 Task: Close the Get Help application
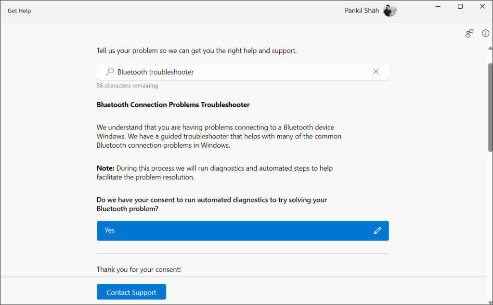click(482, 6)
